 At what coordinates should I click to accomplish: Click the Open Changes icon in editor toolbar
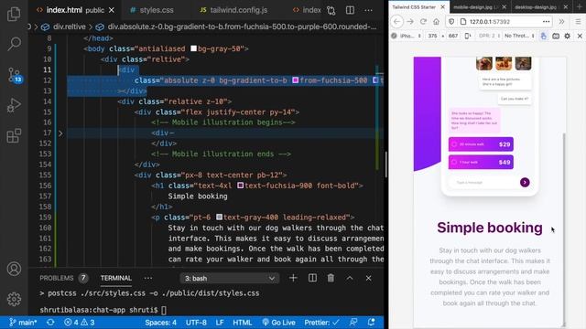tap(331, 10)
